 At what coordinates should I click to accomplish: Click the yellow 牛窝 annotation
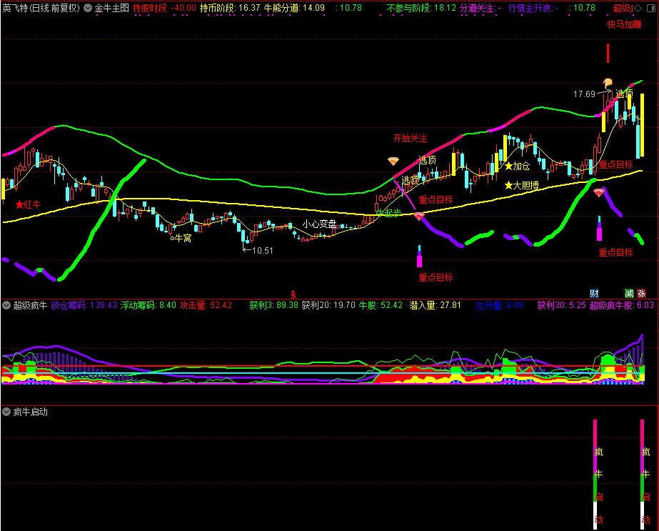point(181,239)
